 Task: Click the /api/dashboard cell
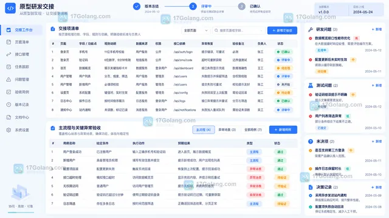pos(184,68)
